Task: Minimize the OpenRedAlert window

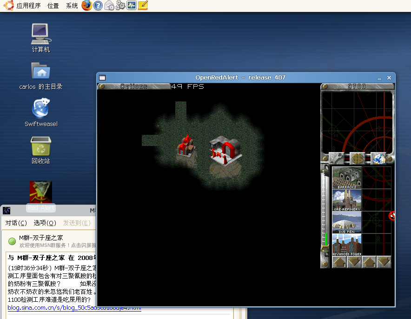Action: coord(379,78)
